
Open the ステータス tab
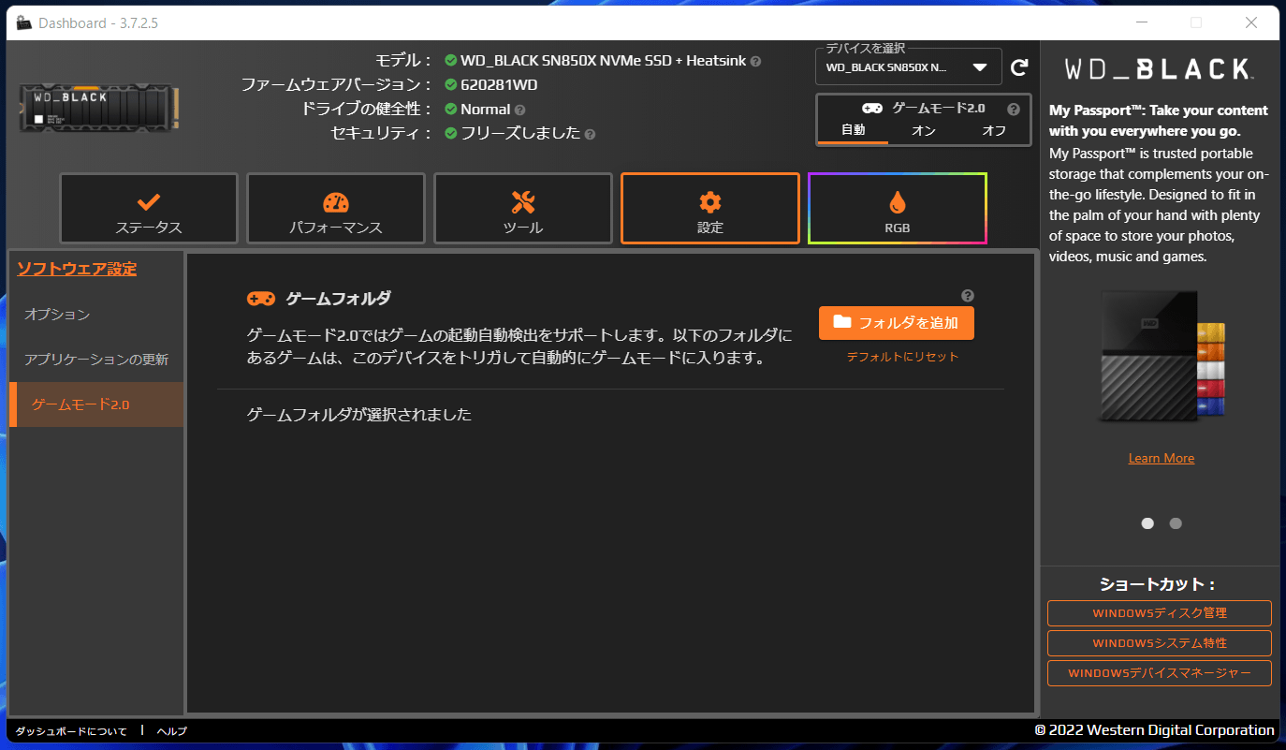point(149,208)
